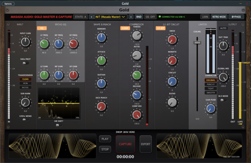Click the CONNECTED via USB-C status
Viewport: 251px width, 163px height.
(172, 17)
